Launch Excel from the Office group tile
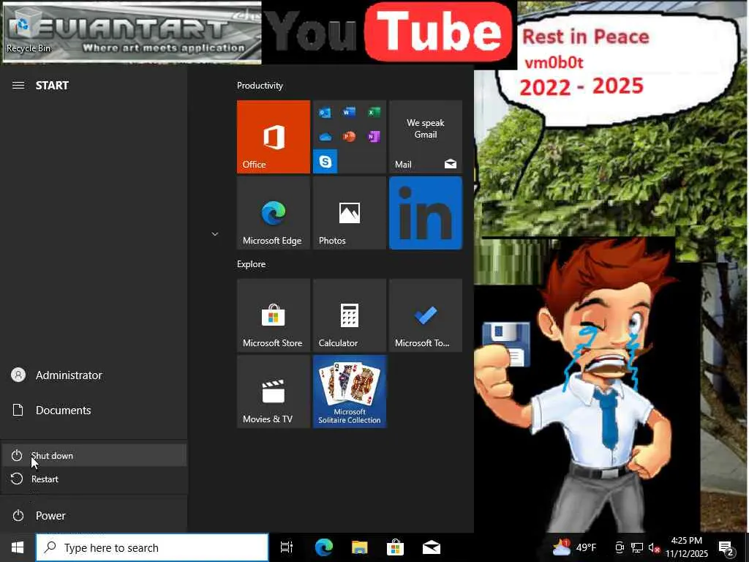 (x=374, y=112)
